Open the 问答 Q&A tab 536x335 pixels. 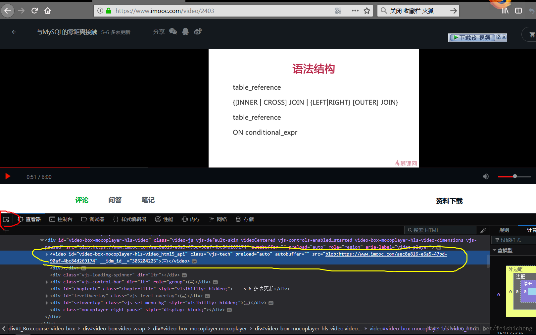[x=115, y=200]
